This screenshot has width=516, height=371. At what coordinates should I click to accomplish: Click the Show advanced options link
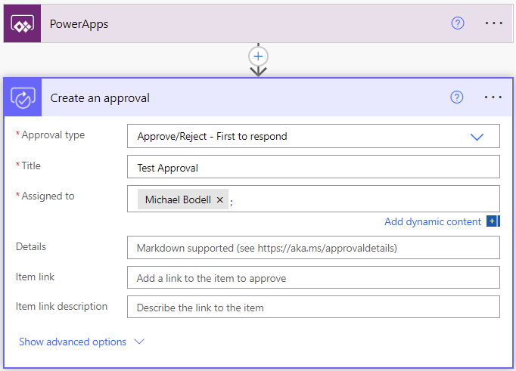[x=73, y=342]
